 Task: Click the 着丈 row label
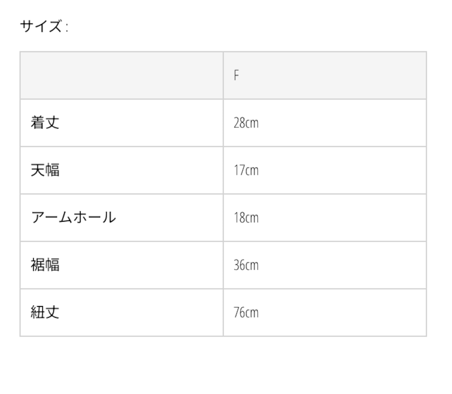[x=45, y=123]
